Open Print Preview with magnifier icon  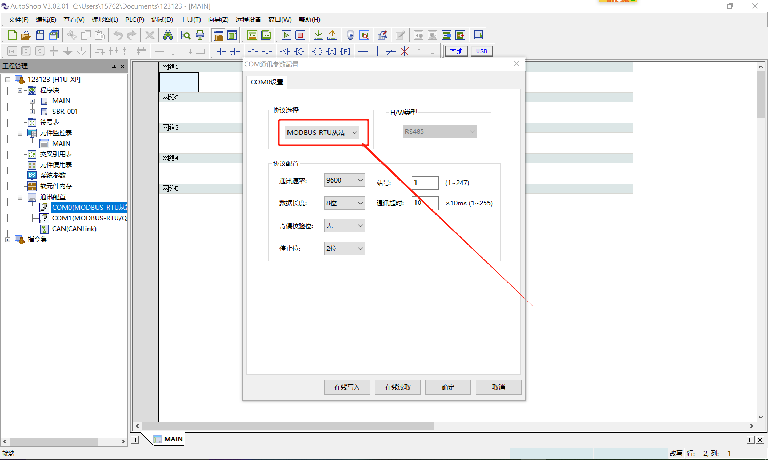[x=186, y=35]
